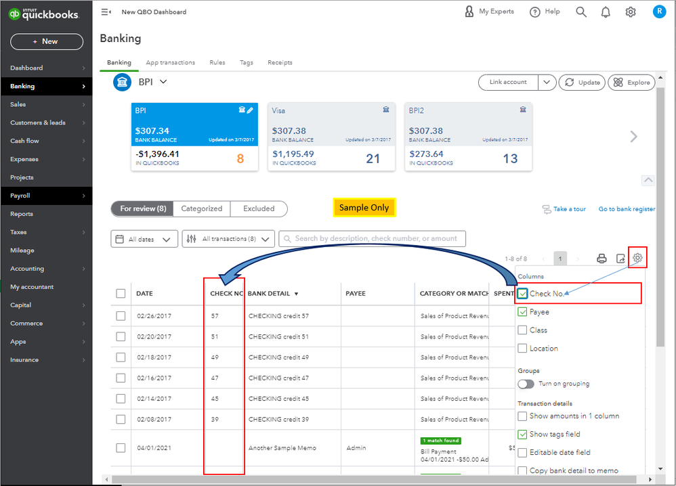This screenshot has width=676, height=486.
Task: Click the + New button
Action: tap(47, 42)
